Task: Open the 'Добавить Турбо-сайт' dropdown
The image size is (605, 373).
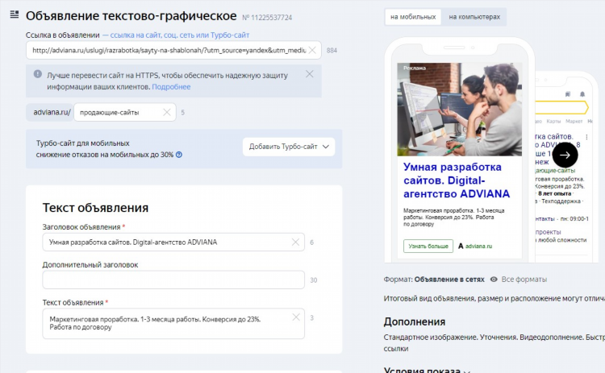Action: 289,147
